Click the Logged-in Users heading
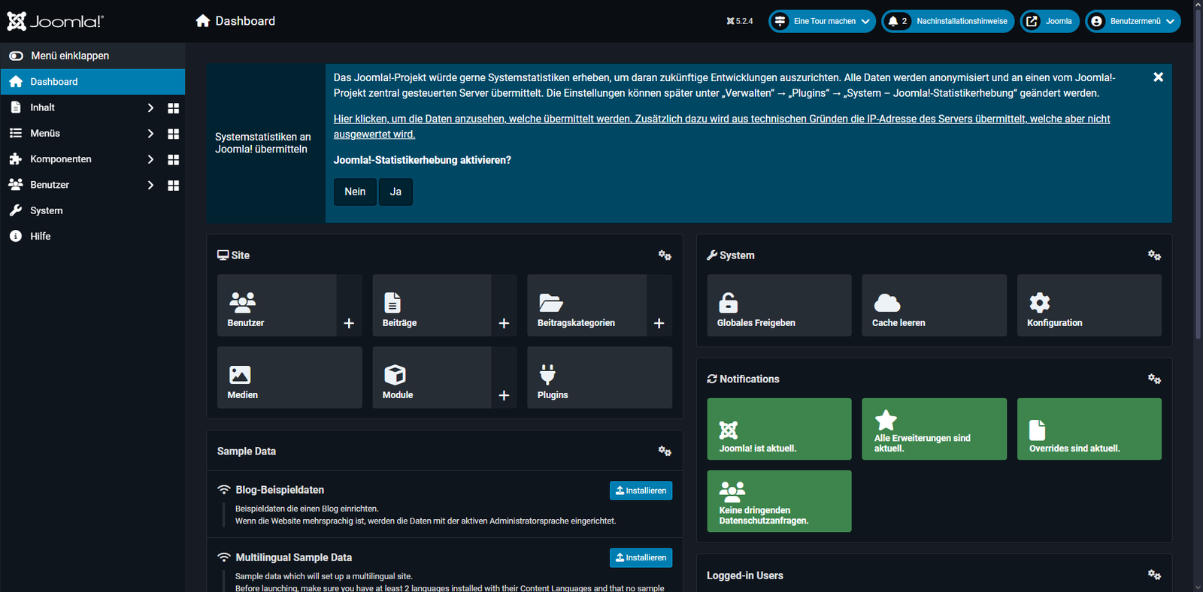This screenshot has height=592, width=1203. [744, 575]
